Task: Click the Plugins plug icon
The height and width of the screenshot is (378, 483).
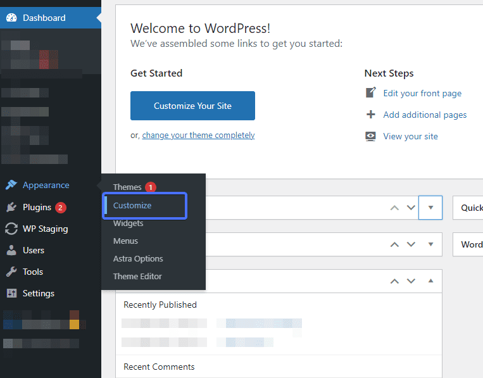Action: [x=11, y=207]
